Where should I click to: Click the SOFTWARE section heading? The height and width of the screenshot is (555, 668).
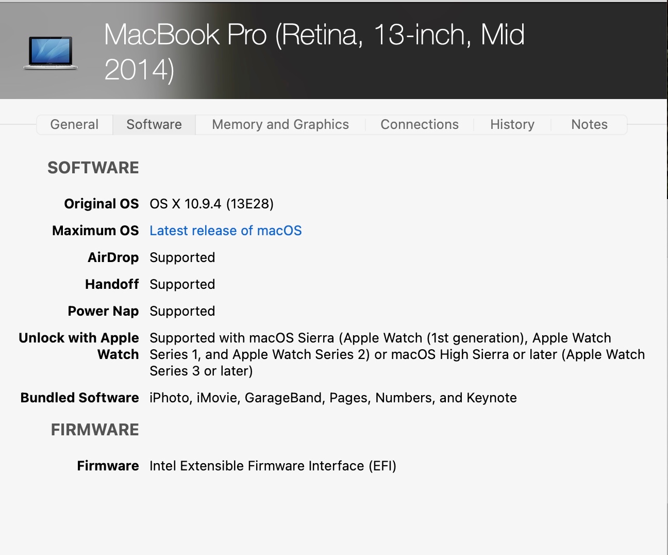click(93, 168)
